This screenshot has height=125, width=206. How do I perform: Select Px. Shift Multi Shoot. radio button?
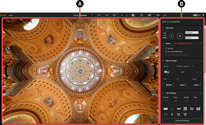(166, 52)
